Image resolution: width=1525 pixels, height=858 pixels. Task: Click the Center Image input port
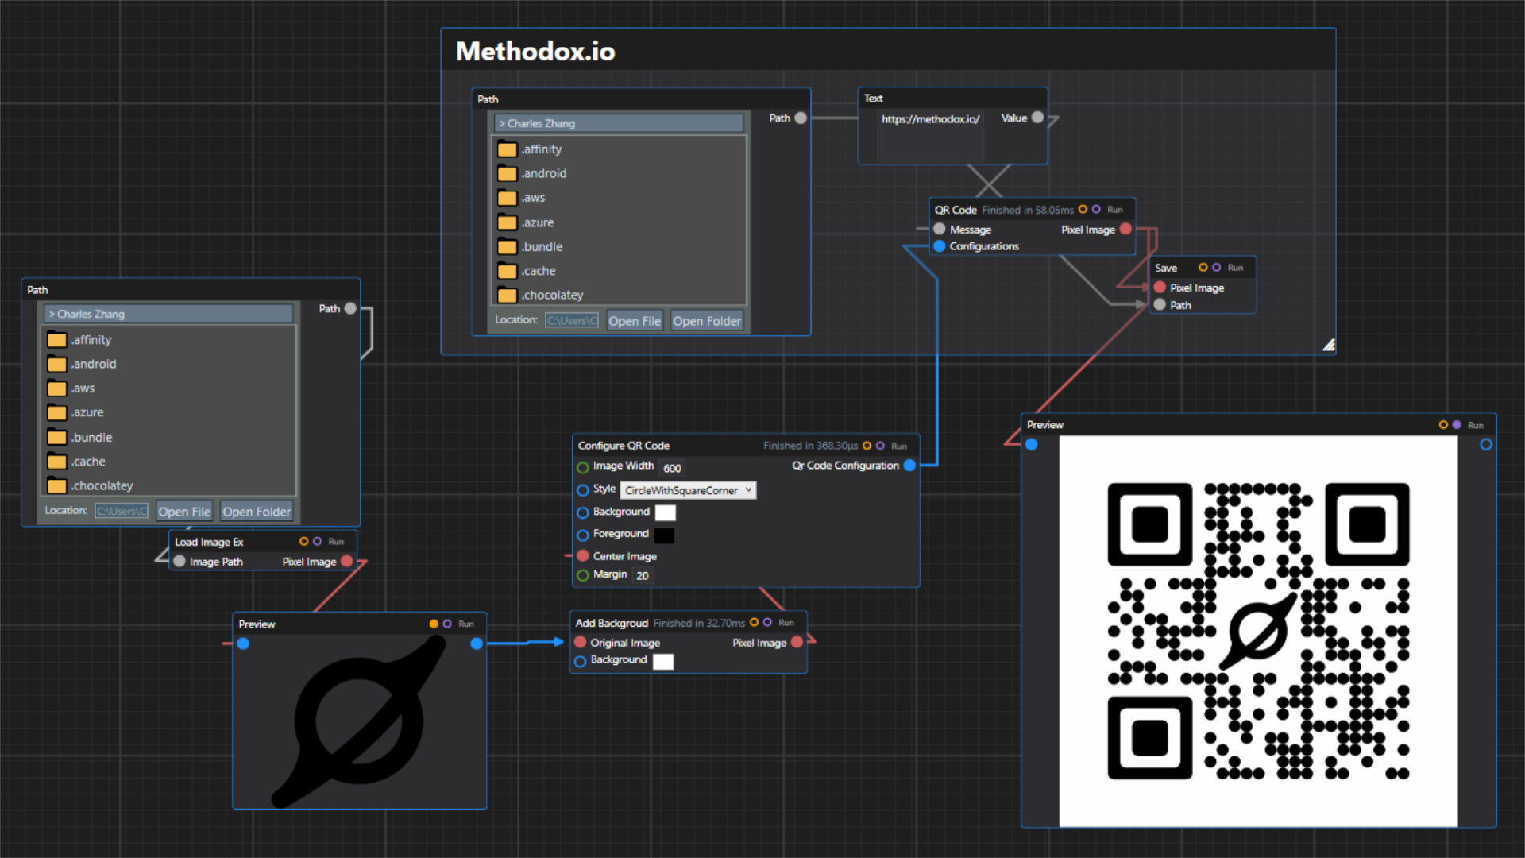coord(583,556)
